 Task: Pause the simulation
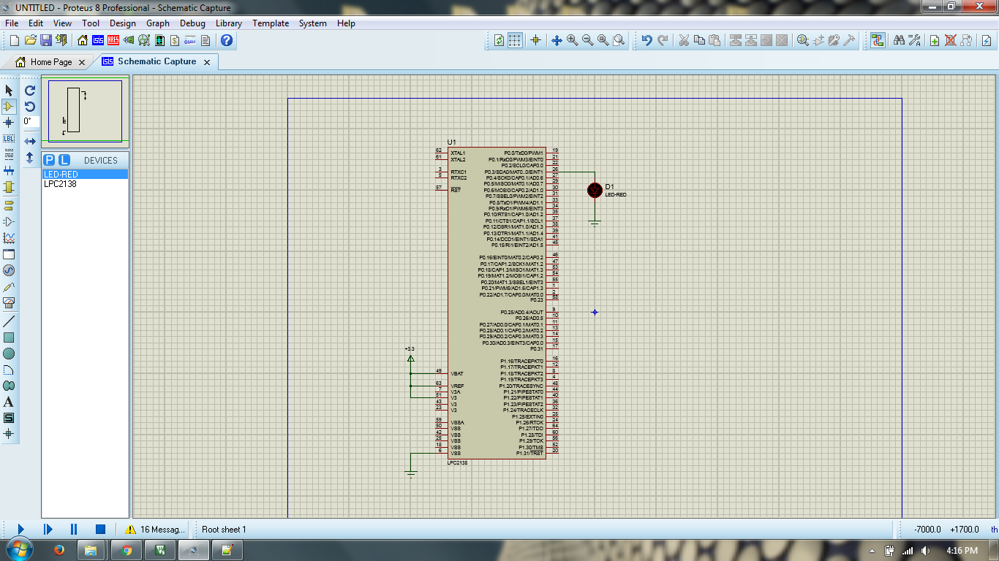tap(74, 529)
